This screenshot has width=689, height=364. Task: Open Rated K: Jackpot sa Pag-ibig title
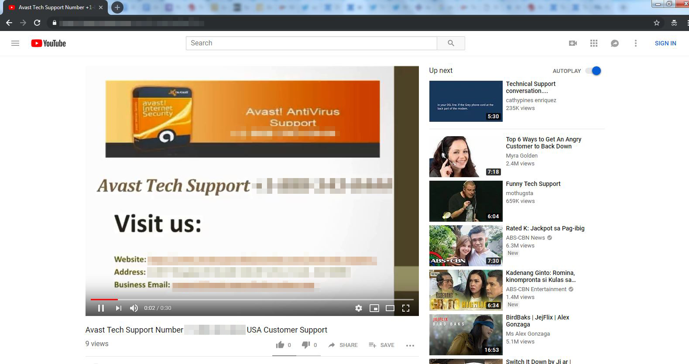545,228
